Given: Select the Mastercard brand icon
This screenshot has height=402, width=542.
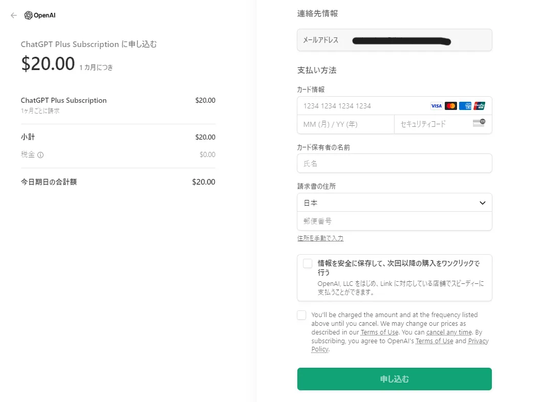Looking at the screenshot, I should [450, 105].
